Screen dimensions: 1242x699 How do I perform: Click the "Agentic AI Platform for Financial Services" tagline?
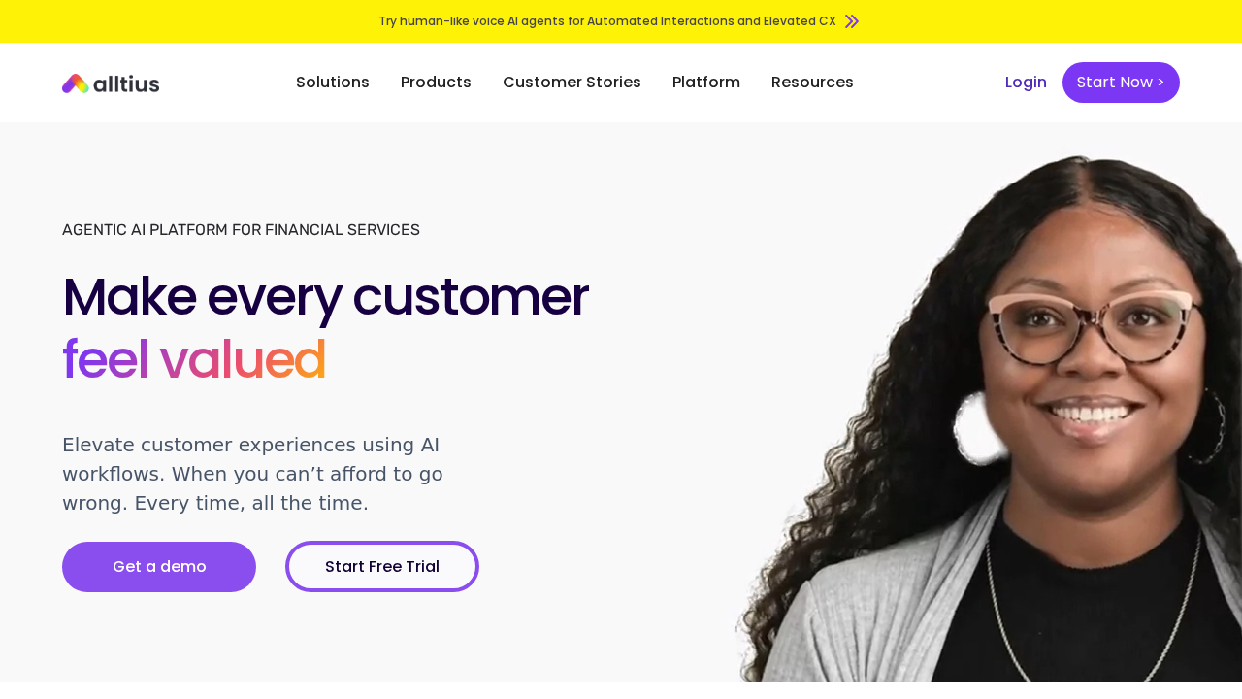(x=241, y=230)
